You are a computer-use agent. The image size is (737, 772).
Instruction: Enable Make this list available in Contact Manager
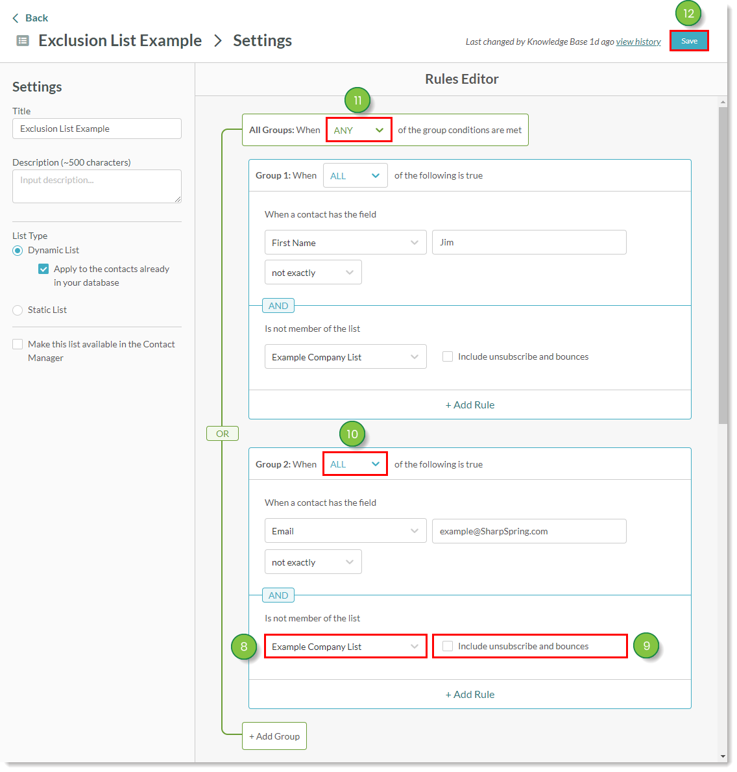[x=18, y=344]
